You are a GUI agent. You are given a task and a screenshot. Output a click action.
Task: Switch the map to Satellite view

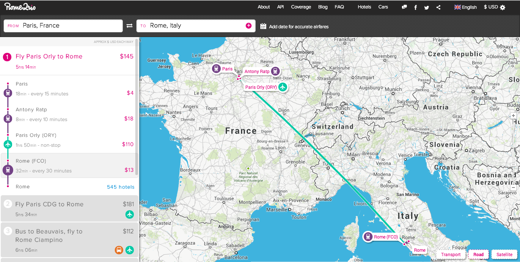coord(504,254)
